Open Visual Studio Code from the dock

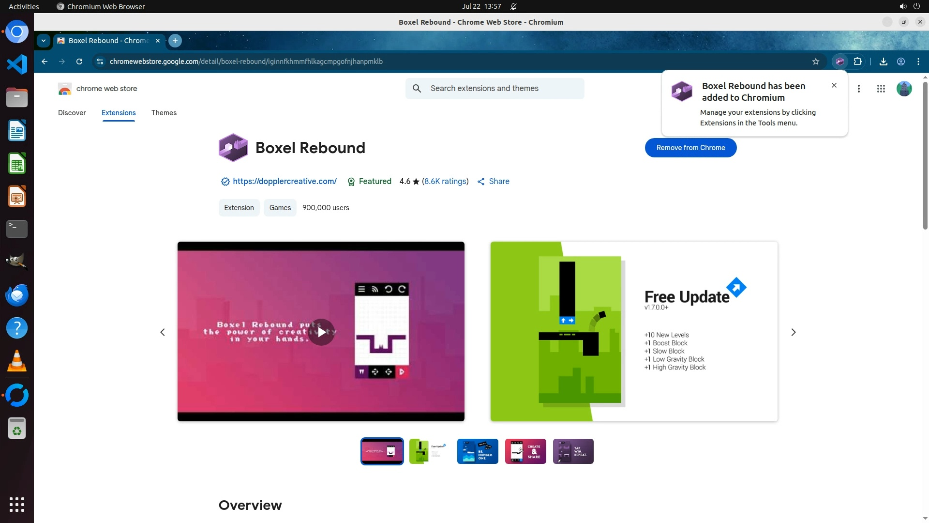click(17, 64)
